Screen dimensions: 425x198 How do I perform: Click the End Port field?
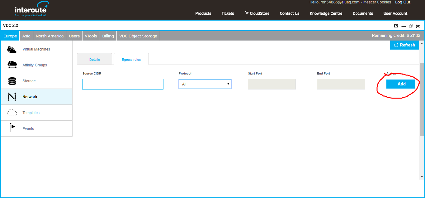click(341, 84)
